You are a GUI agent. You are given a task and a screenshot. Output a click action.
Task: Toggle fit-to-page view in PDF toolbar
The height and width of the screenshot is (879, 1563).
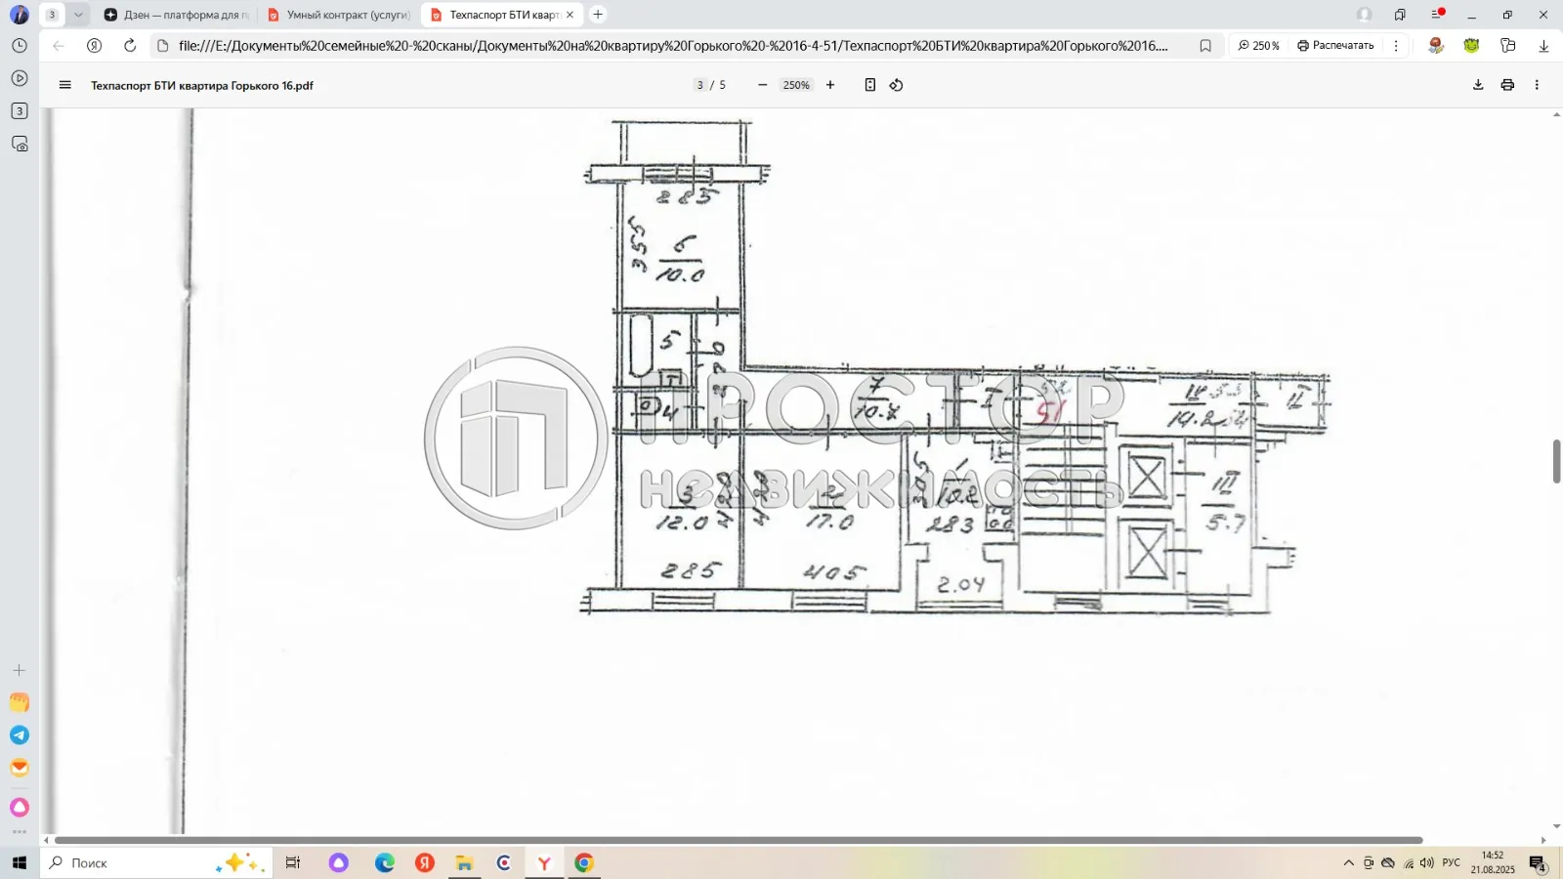click(x=869, y=85)
